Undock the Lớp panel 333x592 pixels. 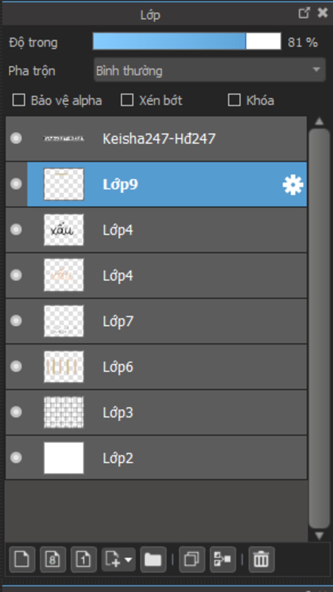pyautogui.click(x=304, y=13)
